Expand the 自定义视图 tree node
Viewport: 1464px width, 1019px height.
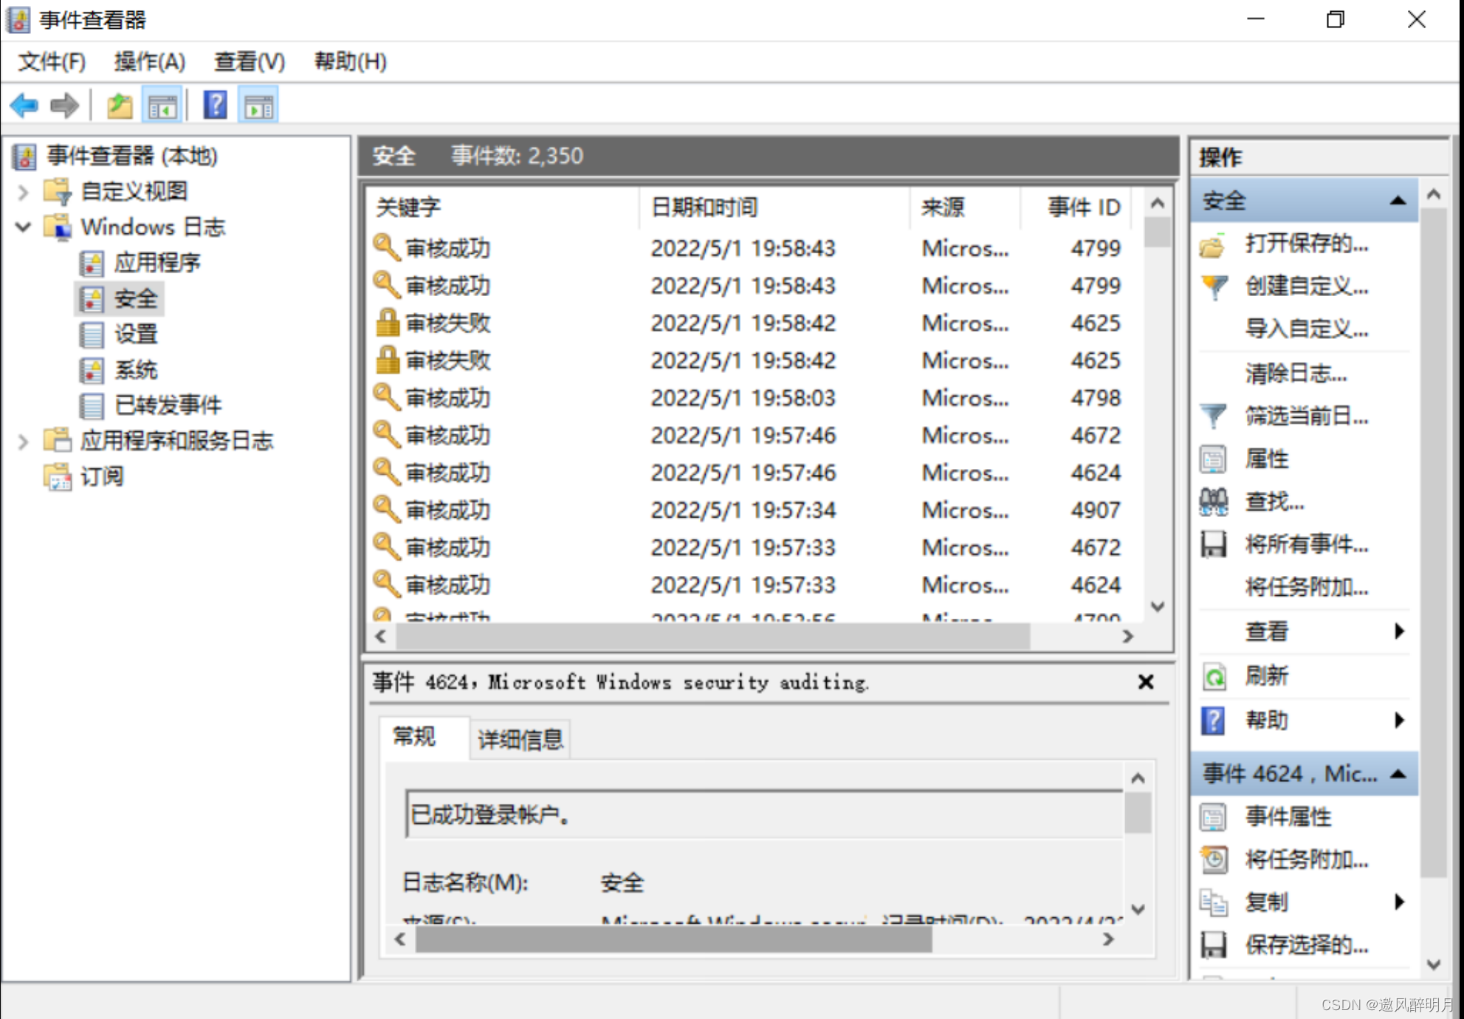(23, 192)
